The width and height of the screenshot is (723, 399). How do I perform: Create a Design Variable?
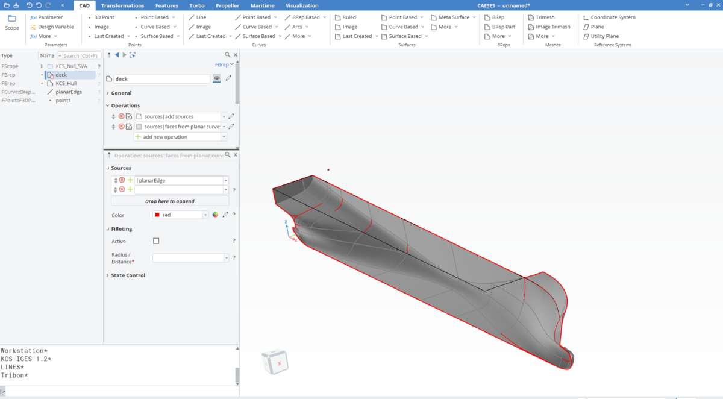(52, 27)
